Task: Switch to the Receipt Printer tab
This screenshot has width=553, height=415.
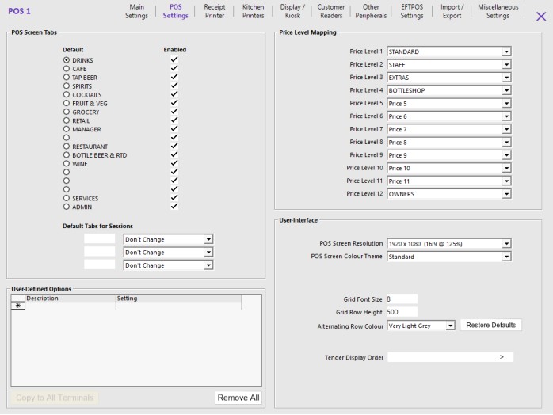Action: click(x=215, y=11)
